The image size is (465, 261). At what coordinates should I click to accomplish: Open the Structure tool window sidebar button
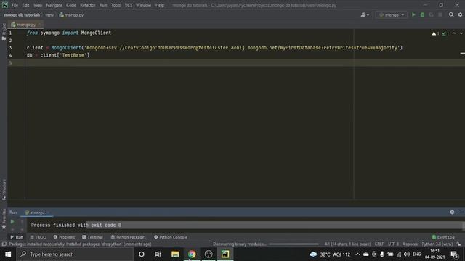click(x=4, y=189)
